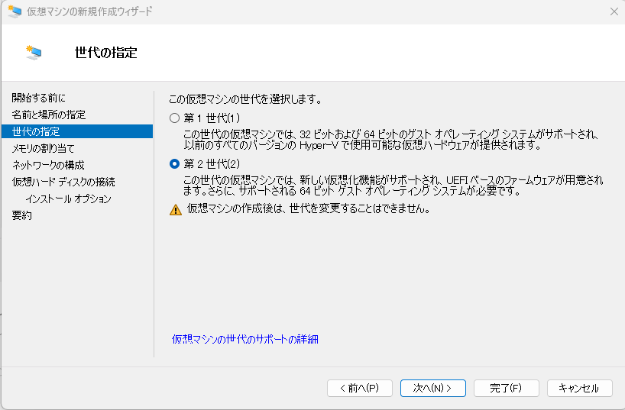Click the 完了(F) button
The image size is (625, 410).
click(506, 388)
